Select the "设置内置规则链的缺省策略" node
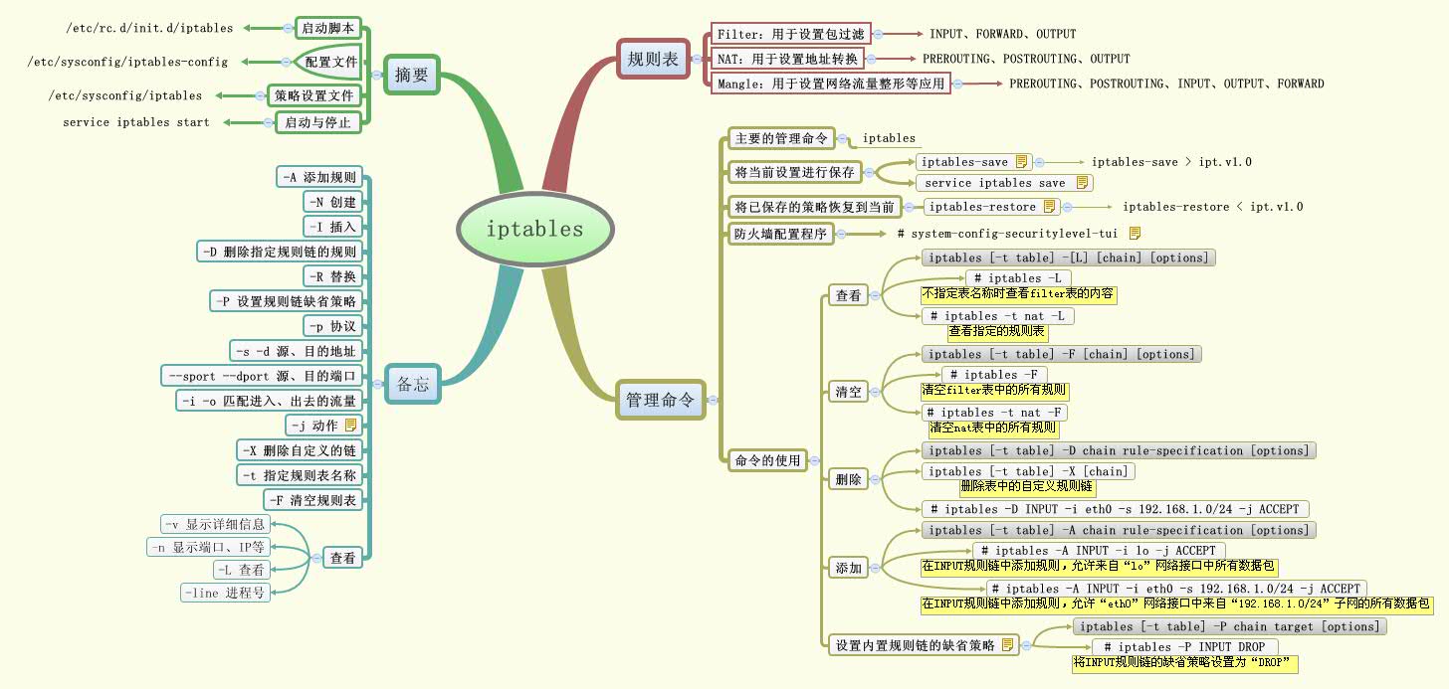Viewport: 1449px width, 689px height. click(916, 644)
